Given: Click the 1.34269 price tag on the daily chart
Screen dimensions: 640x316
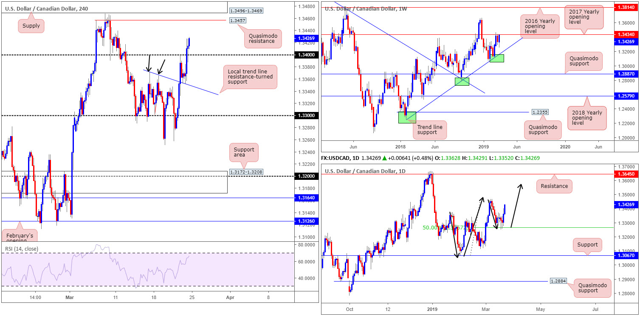Looking at the screenshot, I should tap(627, 204).
